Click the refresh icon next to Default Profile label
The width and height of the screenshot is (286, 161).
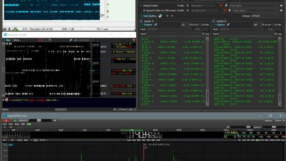pos(188,6)
